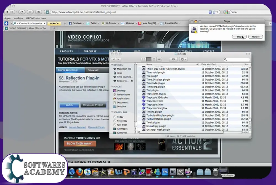Open lewisosborne home folder in sidebar
Screen dimensions: 276x185
122,95
